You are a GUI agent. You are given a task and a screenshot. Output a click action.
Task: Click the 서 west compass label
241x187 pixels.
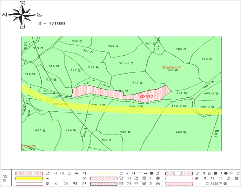[5, 15]
